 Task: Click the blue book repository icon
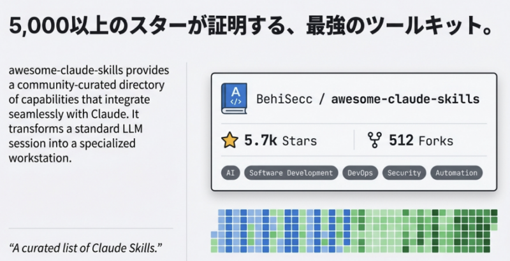pos(234,99)
